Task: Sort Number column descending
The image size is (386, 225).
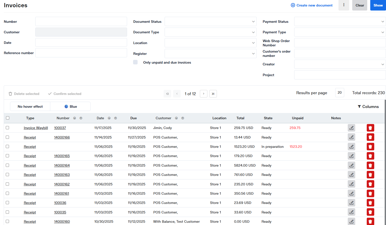Action: point(75,118)
